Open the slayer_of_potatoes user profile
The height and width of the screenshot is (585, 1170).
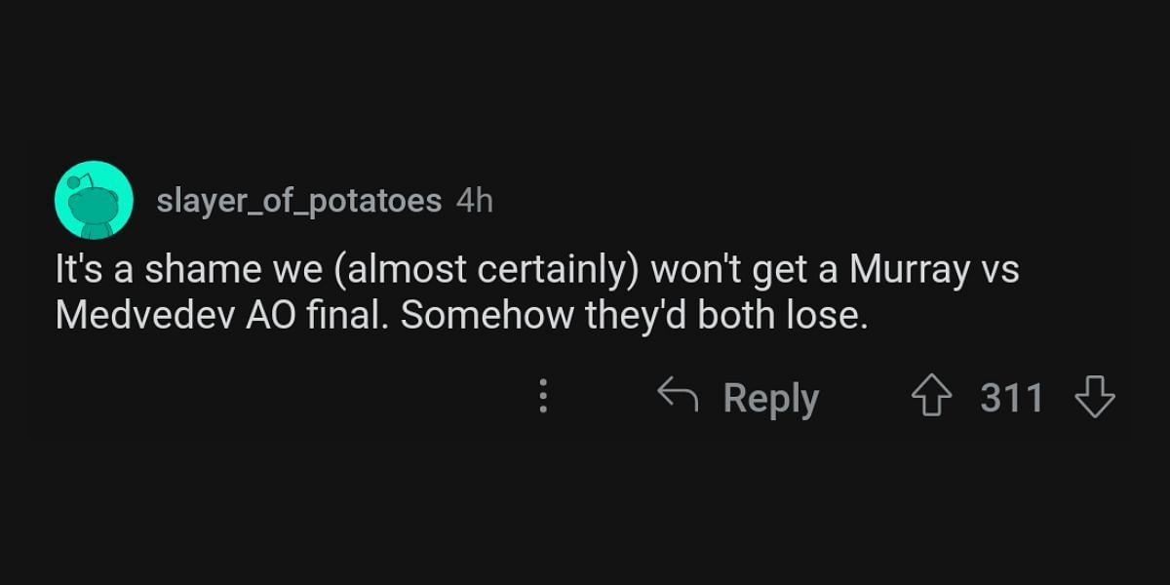click(298, 201)
